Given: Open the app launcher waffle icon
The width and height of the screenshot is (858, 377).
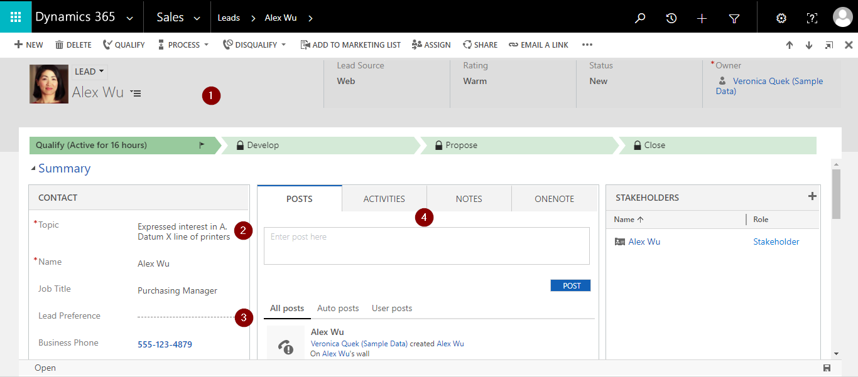Looking at the screenshot, I should [x=15, y=17].
